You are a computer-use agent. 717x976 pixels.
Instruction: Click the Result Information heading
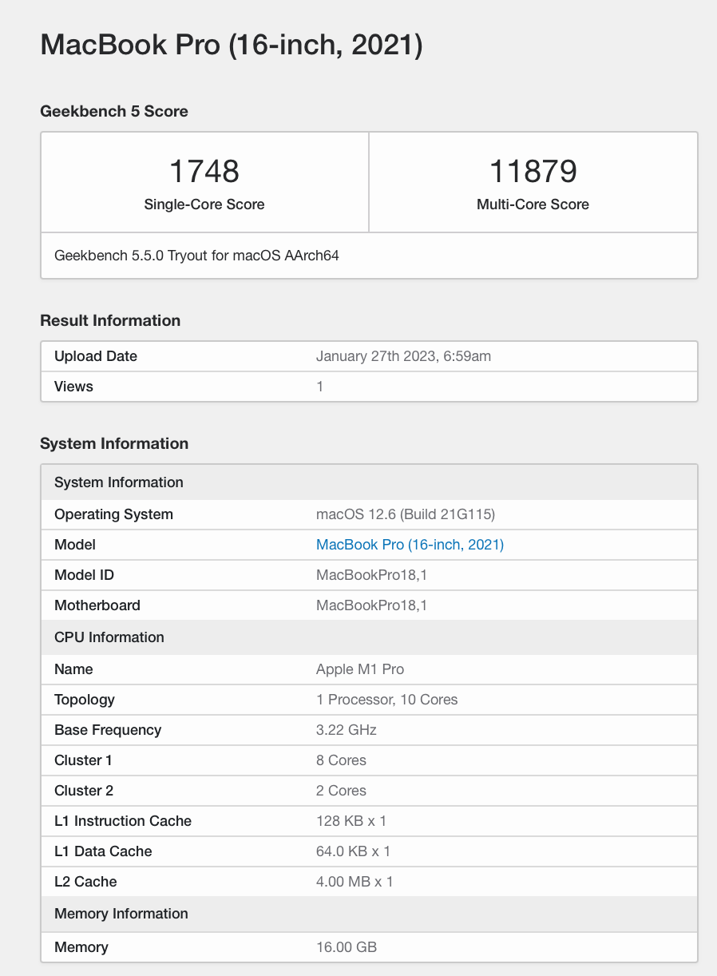coord(110,321)
